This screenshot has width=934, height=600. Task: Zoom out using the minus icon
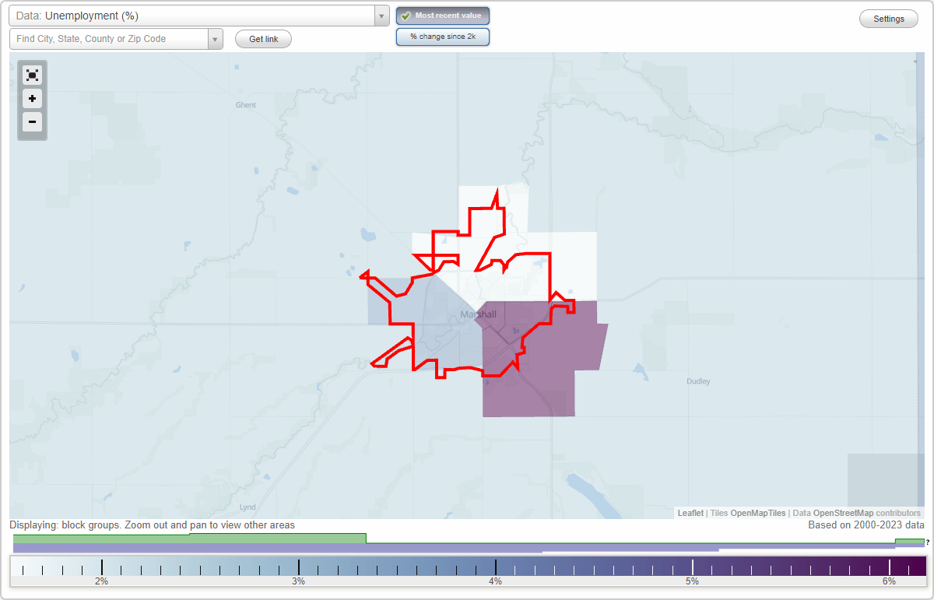click(32, 122)
